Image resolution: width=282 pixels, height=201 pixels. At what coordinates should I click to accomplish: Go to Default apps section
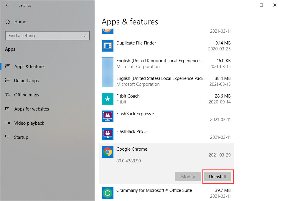tap(26, 81)
